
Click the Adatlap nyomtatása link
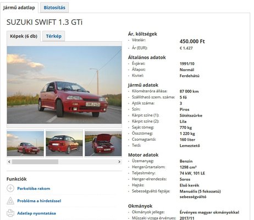coord(36,213)
